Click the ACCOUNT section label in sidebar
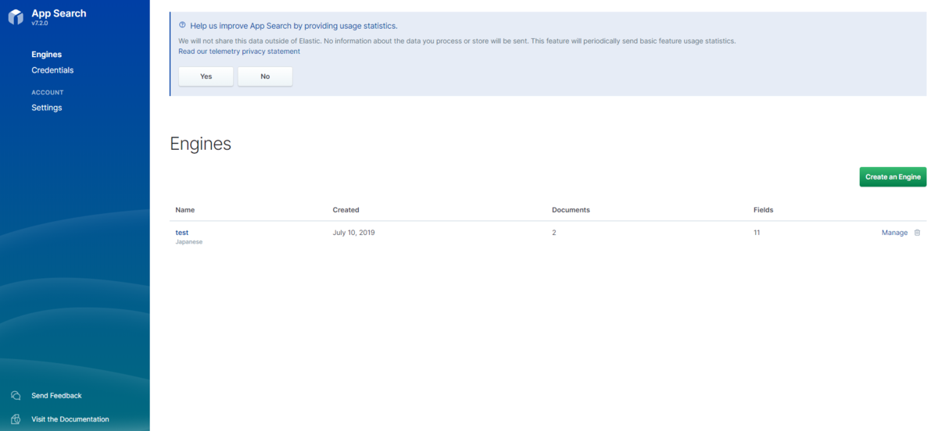The image size is (938, 431). coord(48,92)
